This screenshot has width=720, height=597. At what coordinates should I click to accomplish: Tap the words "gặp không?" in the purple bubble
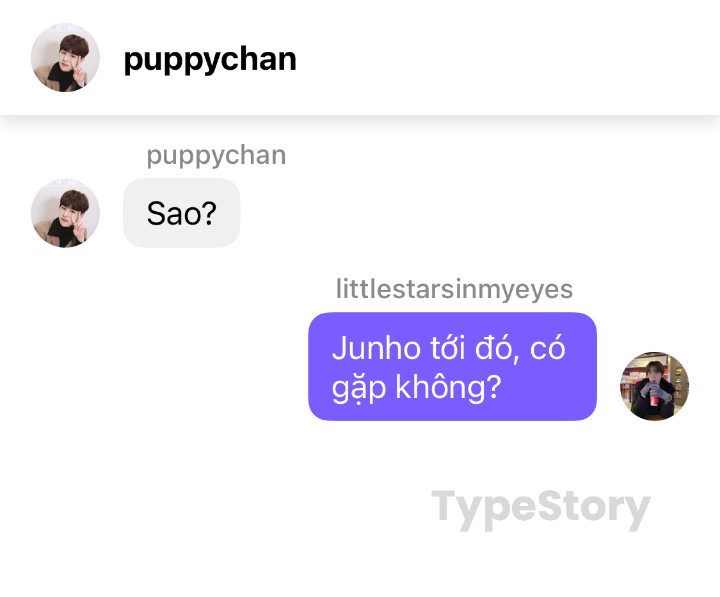416,388
